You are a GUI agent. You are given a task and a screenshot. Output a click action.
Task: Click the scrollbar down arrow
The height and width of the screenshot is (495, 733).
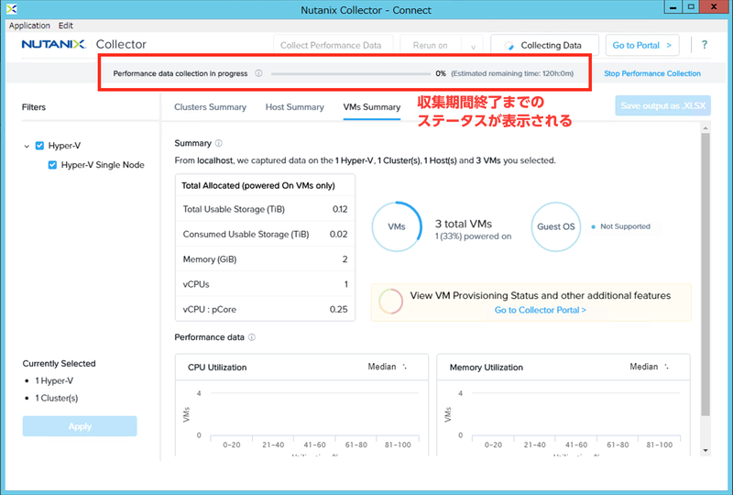click(x=706, y=451)
